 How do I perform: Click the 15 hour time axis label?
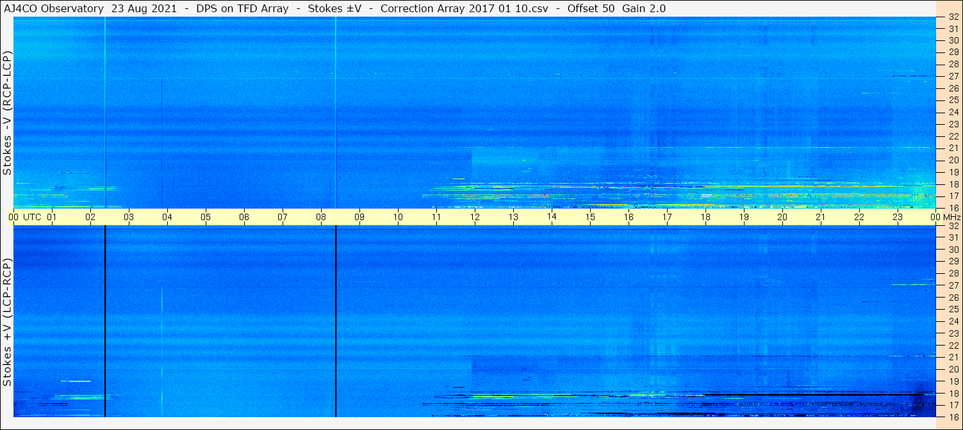pyautogui.click(x=590, y=217)
